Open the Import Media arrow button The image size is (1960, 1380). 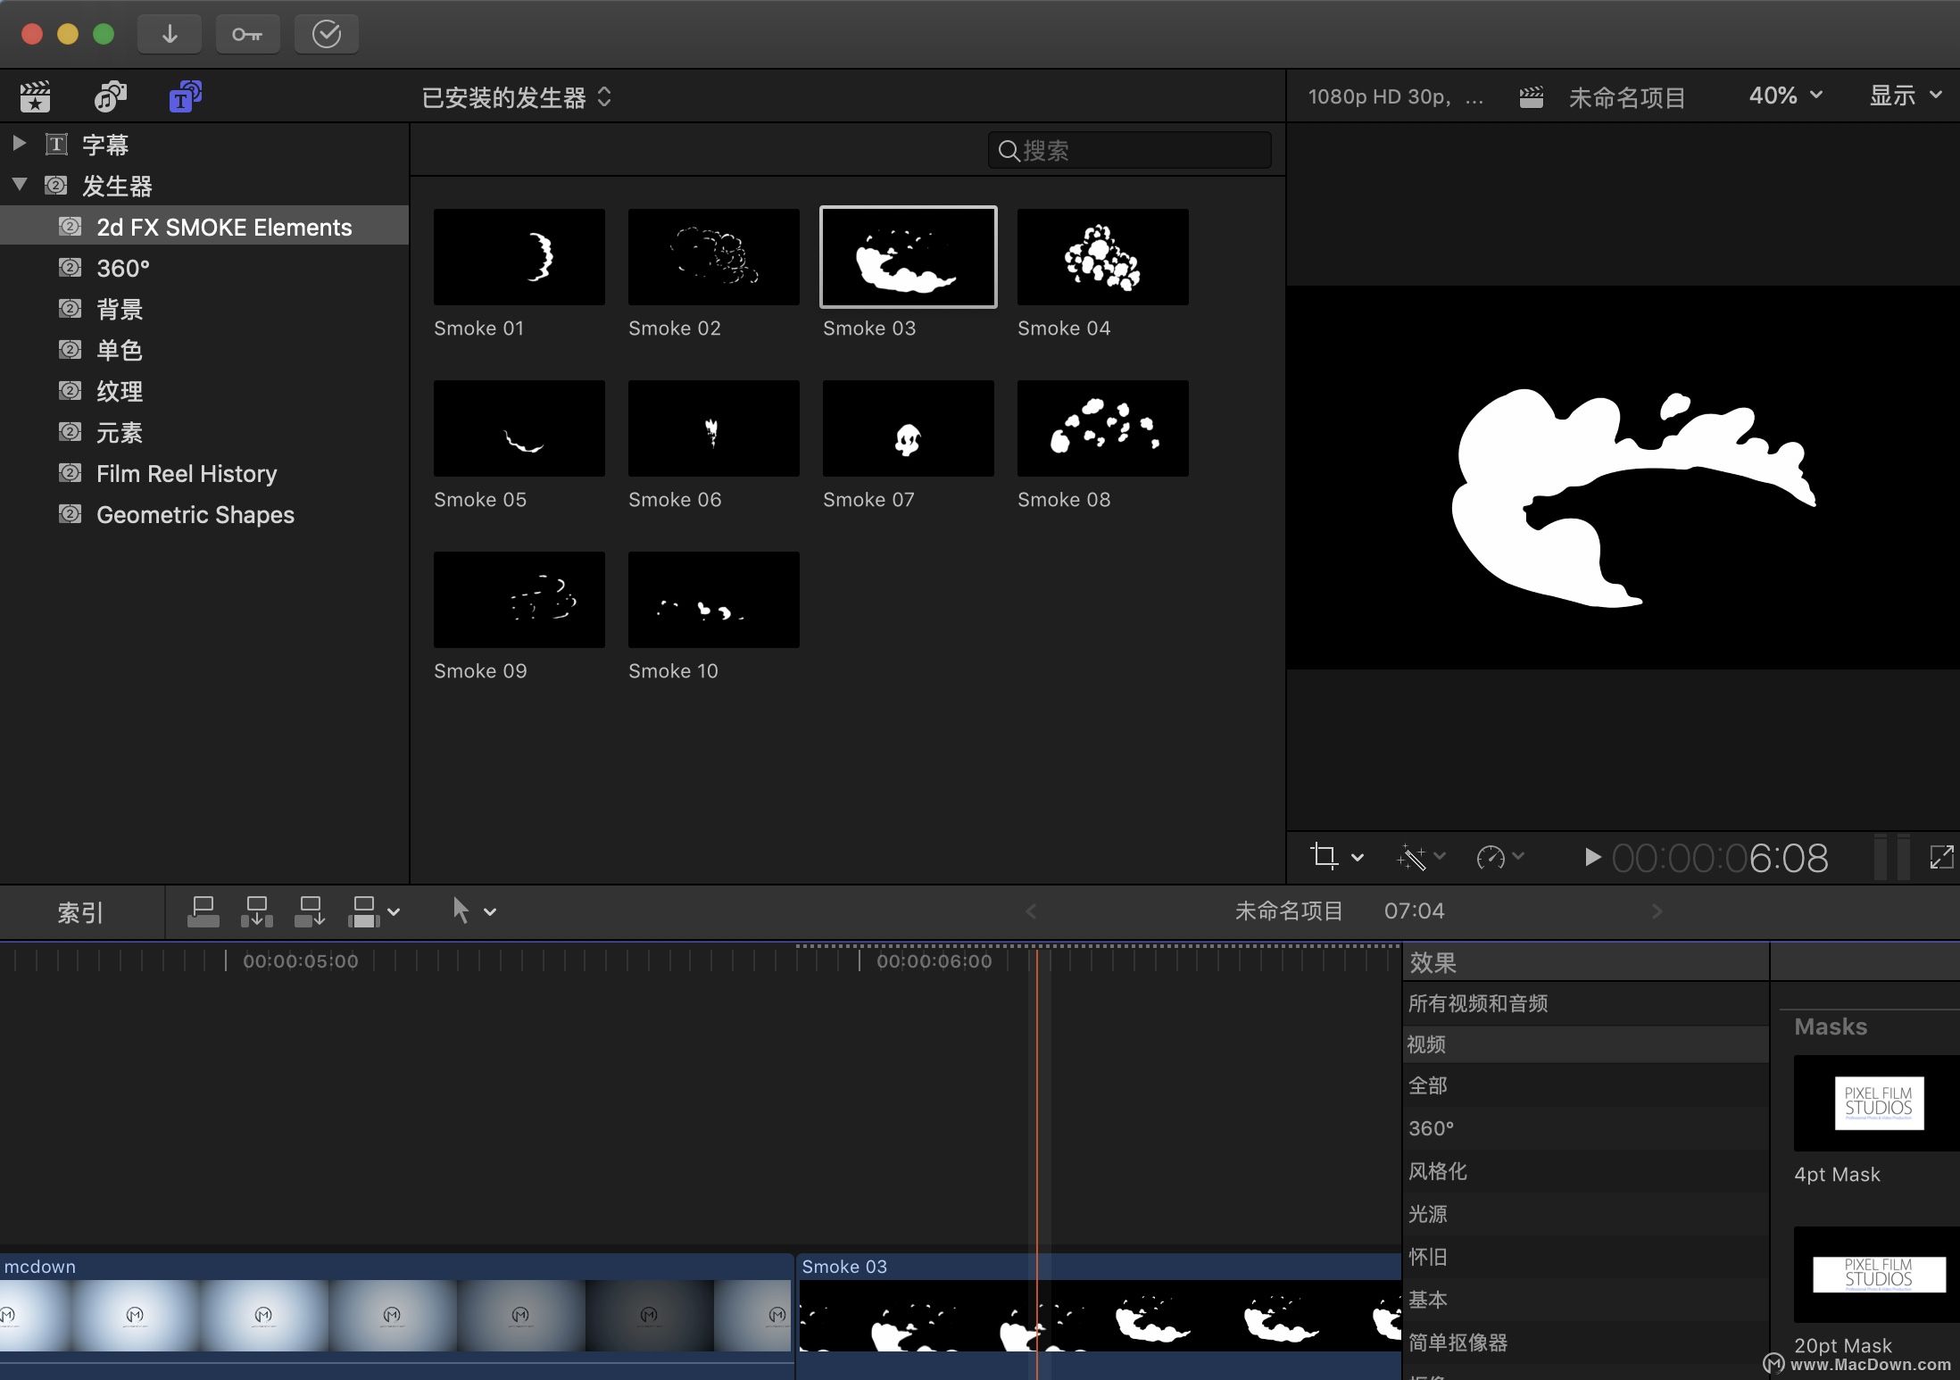[170, 34]
